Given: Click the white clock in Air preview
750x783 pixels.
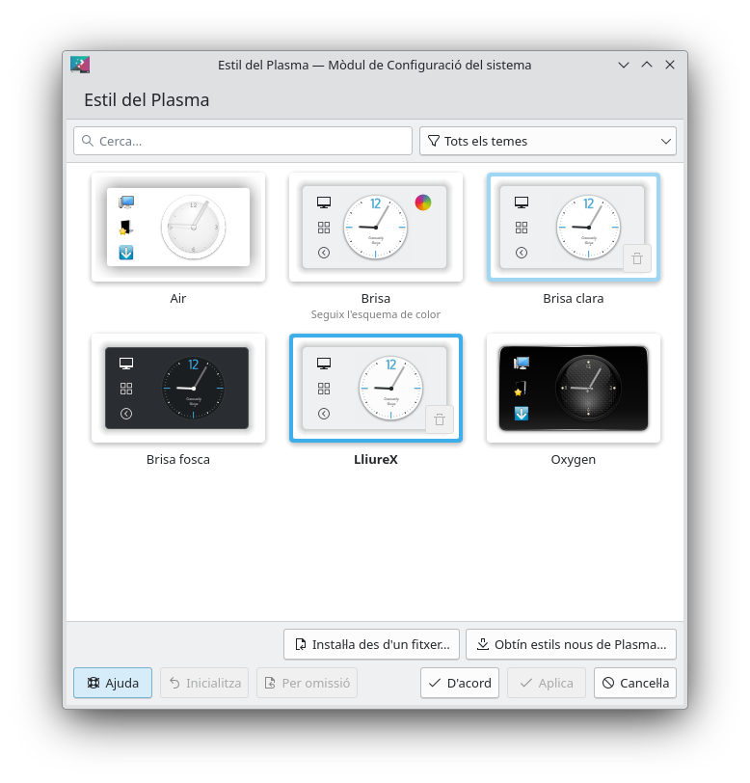Looking at the screenshot, I should (x=193, y=227).
